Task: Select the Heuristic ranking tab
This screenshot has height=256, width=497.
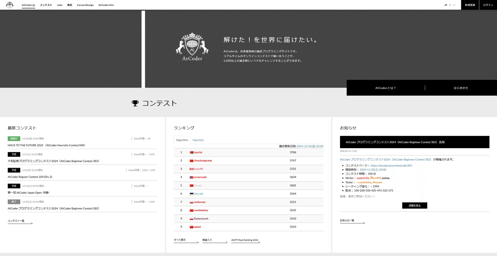Action: [198, 140]
